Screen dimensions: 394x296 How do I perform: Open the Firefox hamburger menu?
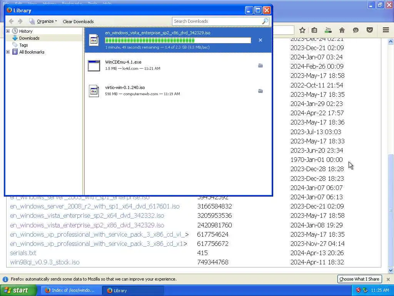click(x=386, y=30)
